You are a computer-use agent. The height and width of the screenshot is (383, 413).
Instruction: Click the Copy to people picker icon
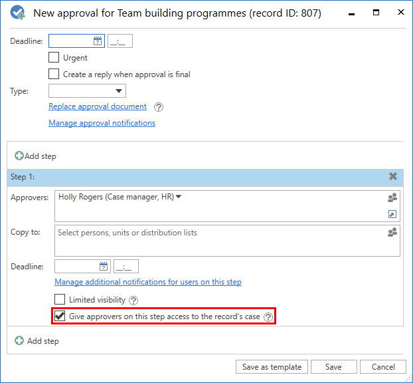click(x=392, y=233)
